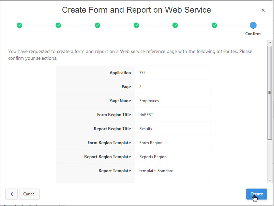Click the vertical scrollbar thumb
The width and height of the screenshot is (274, 206).
click(270, 92)
